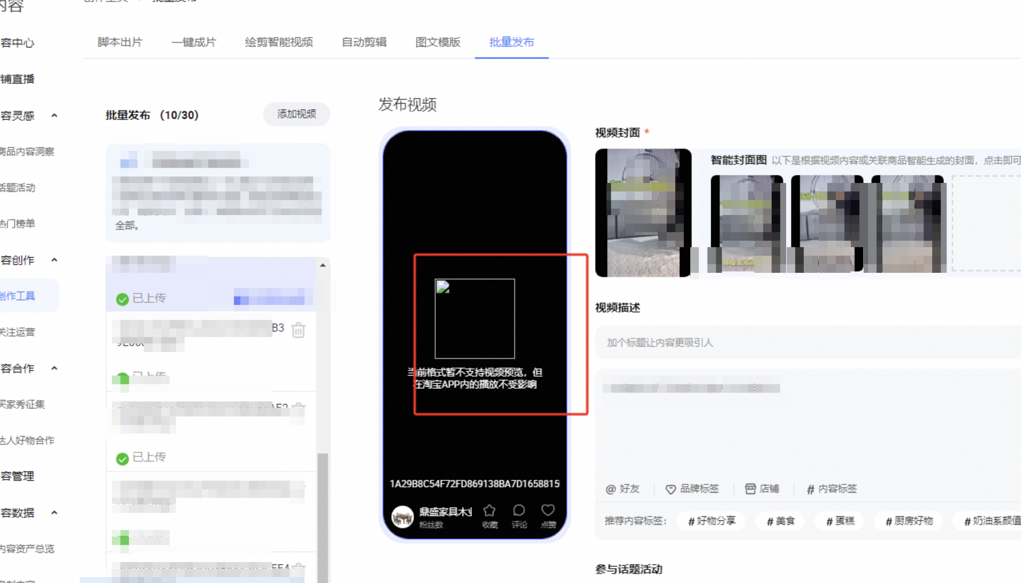Delete the uploaded video ending in B3

click(x=299, y=330)
